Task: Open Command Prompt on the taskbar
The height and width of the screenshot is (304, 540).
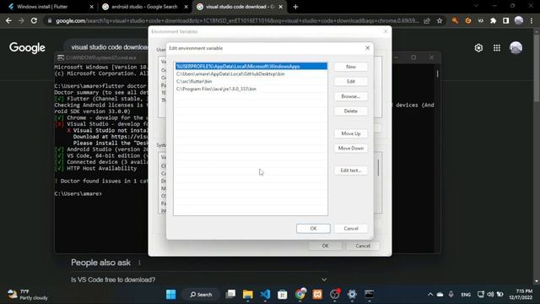Action: [x=370, y=295]
